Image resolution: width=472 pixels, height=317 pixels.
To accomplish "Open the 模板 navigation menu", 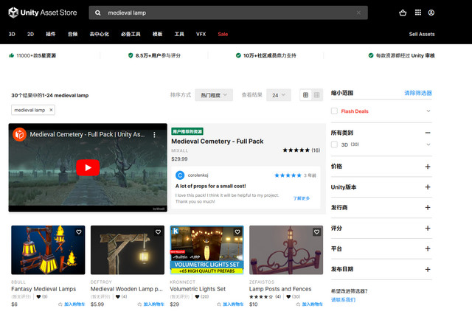I will (157, 35).
